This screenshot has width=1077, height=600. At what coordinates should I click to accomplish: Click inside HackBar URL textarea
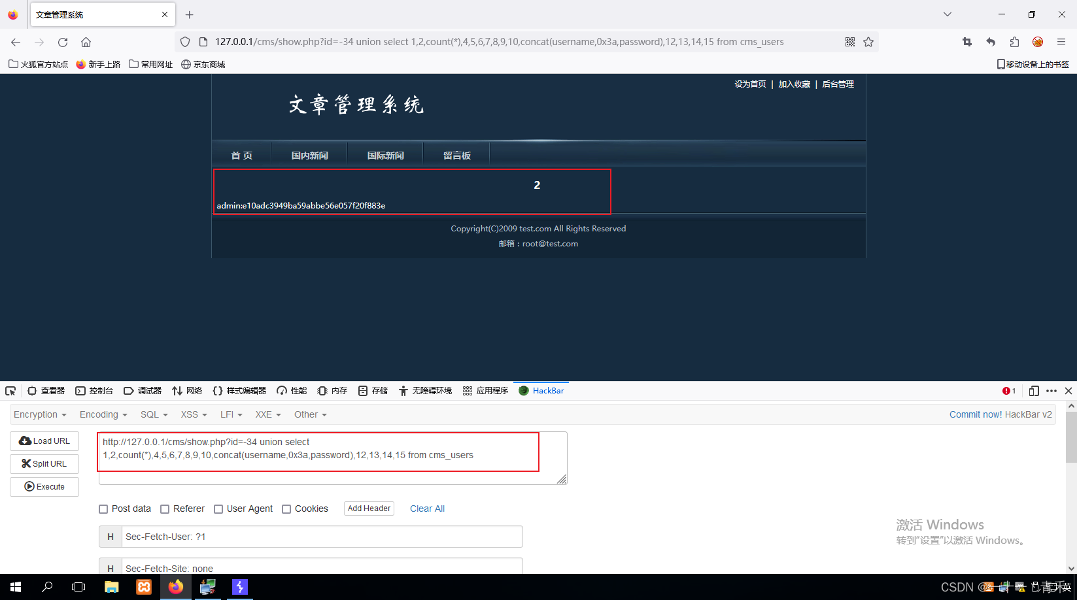(x=333, y=458)
